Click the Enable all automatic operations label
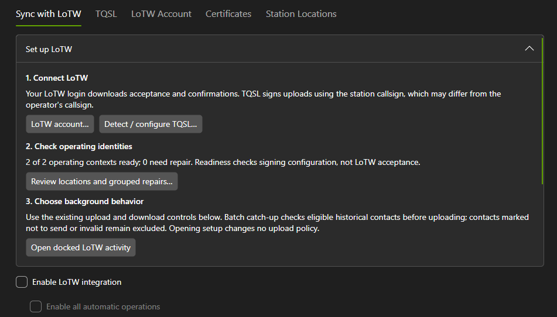The height and width of the screenshot is (317, 557). coord(103,306)
